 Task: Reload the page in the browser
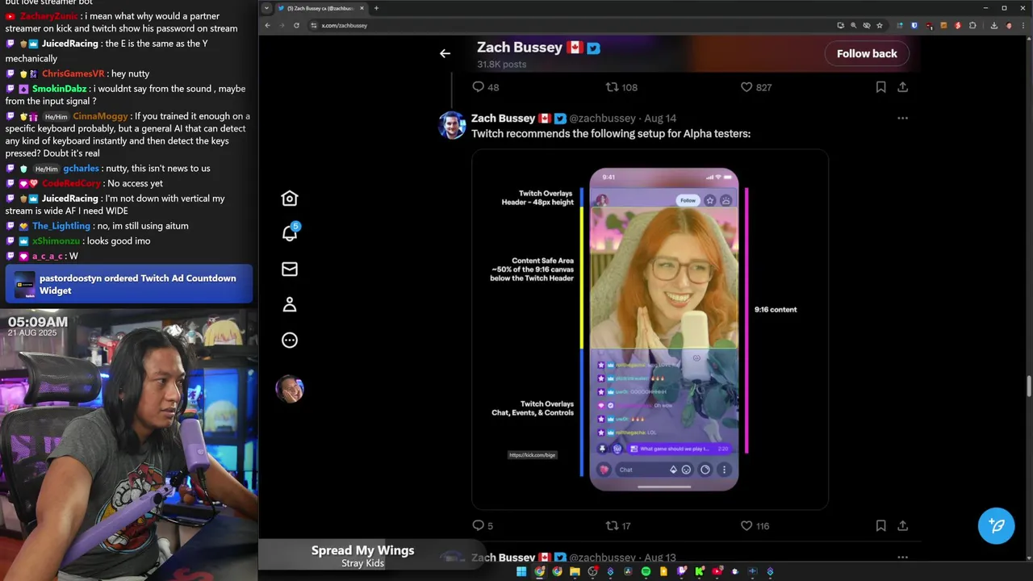(296, 25)
